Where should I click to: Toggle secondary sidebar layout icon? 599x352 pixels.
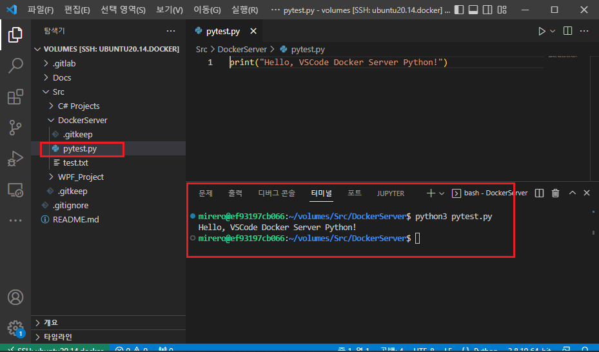coord(487,10)
